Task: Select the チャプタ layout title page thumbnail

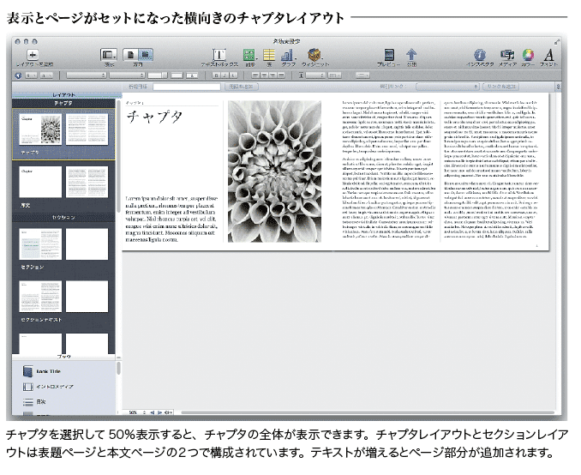Action: tap(40, 129)
